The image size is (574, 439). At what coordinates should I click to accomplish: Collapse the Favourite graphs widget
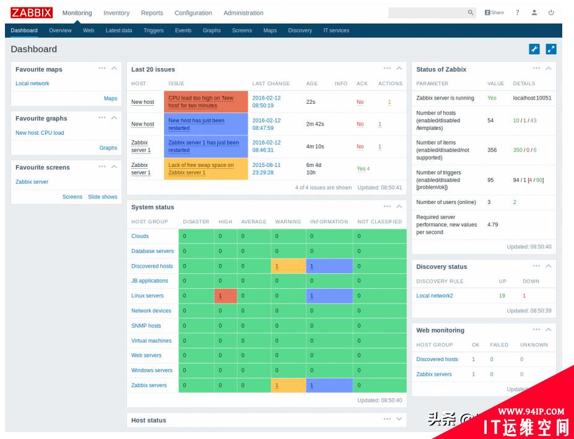(114, 117)
